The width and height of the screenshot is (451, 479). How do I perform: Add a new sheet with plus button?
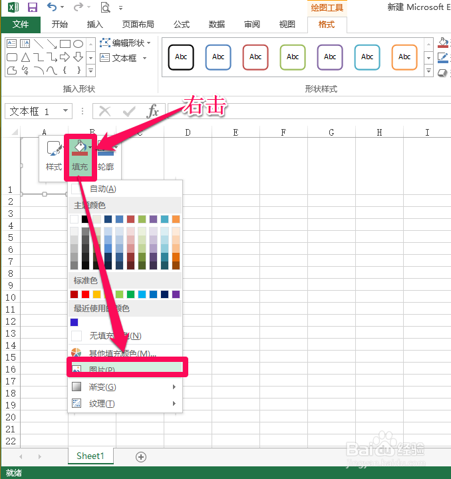pyautogui.click(x=141, y=457)
